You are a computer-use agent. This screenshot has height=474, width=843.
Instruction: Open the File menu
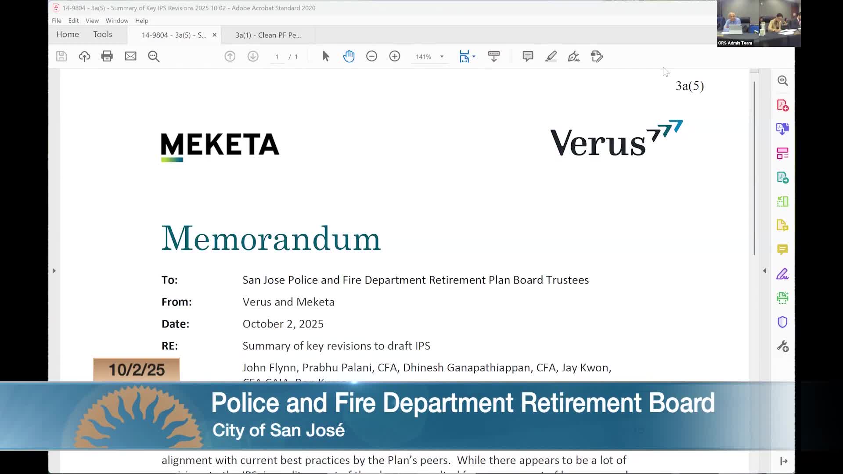pyautogui.click(x=57, y=21)
